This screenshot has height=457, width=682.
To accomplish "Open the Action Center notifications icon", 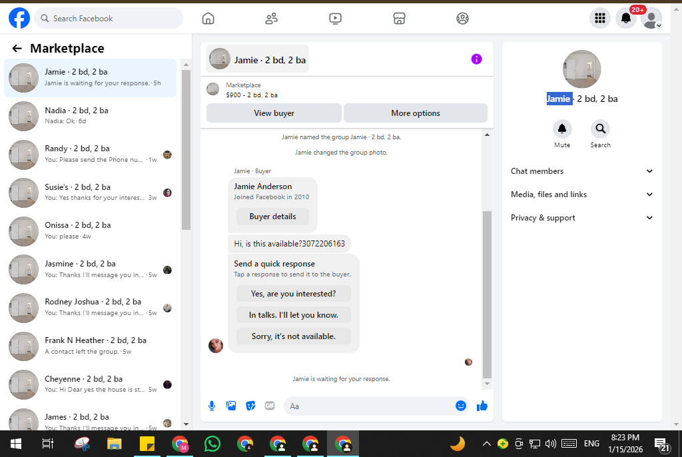I will (662, 444).
